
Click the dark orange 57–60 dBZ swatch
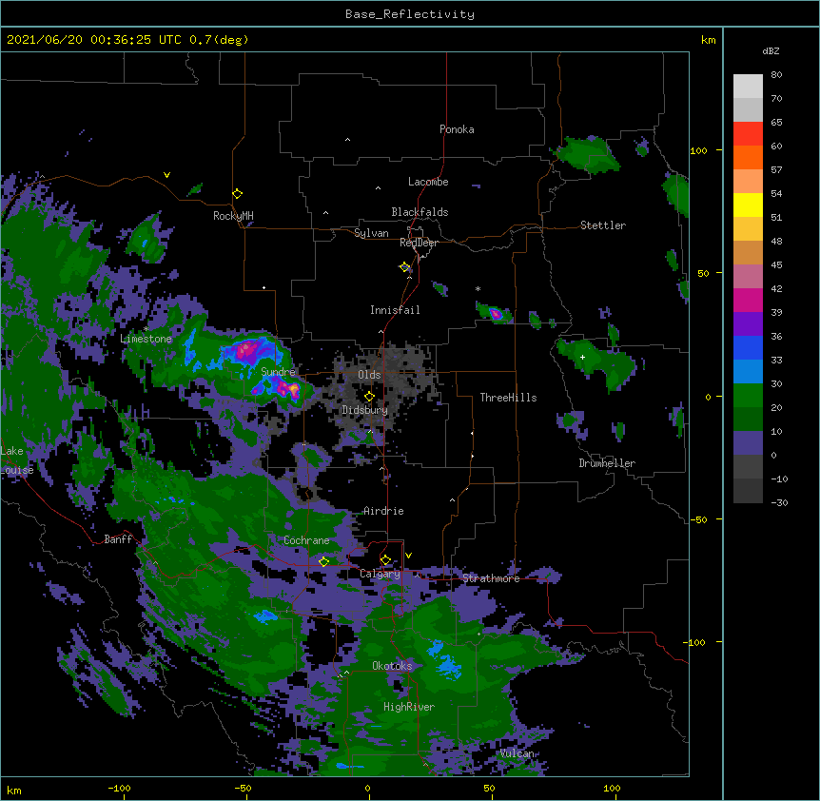(748, 157)
